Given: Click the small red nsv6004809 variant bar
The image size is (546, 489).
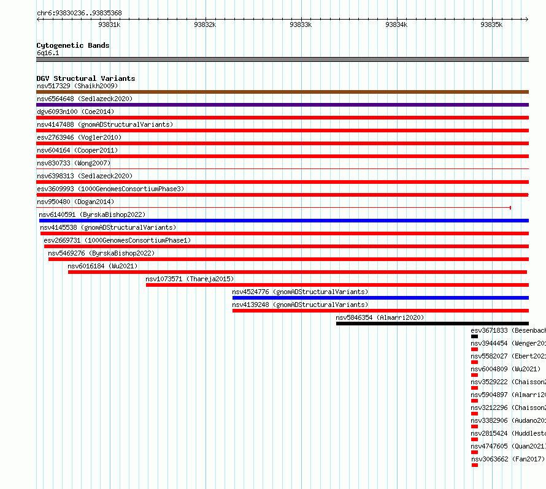Looking at the screenshot, I should [x=474, y=375].
